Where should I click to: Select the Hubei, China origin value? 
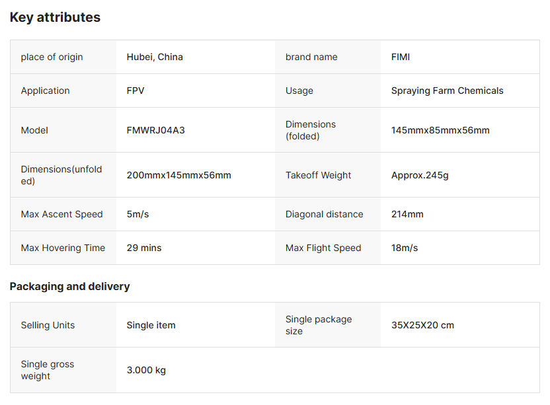click(155, 57)
